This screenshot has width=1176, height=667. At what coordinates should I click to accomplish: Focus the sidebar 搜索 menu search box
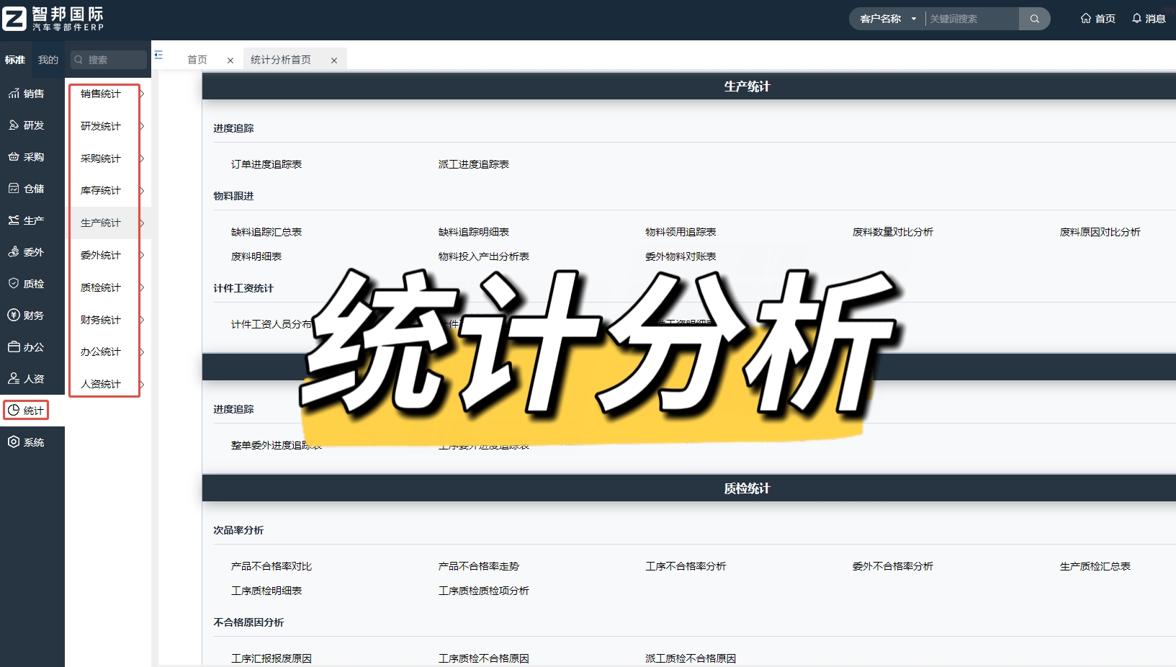[x=109, y=60]
